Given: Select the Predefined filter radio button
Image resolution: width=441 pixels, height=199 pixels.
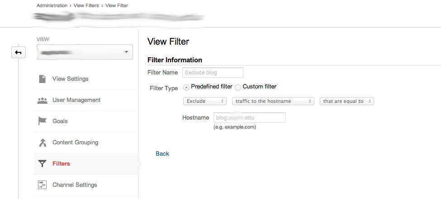Looking at the screenshot, I should (x=186, y=87).
